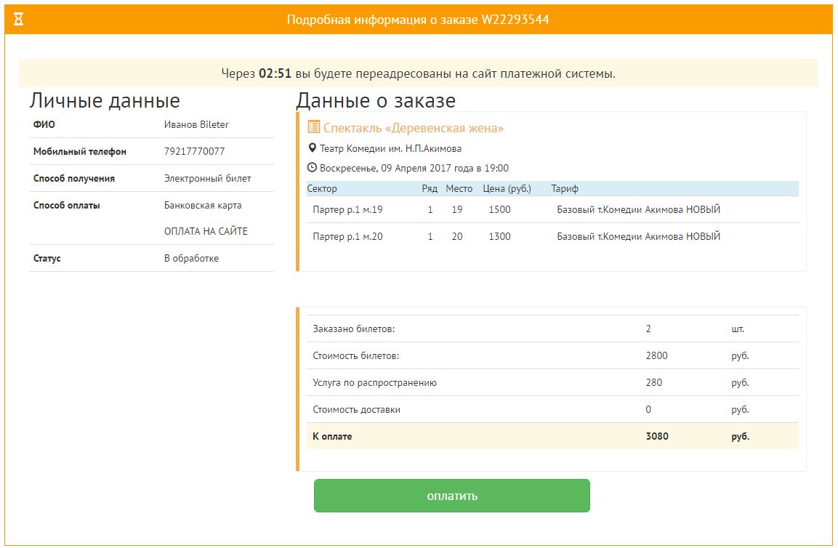
Task: Click the «ОПЛАТА НА САЙТЕ» text
Action: [x=206, y=231]
